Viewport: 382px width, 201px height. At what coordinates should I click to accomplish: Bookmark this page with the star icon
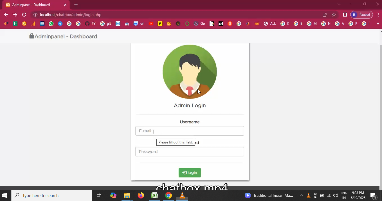click(x=334, y=15)
